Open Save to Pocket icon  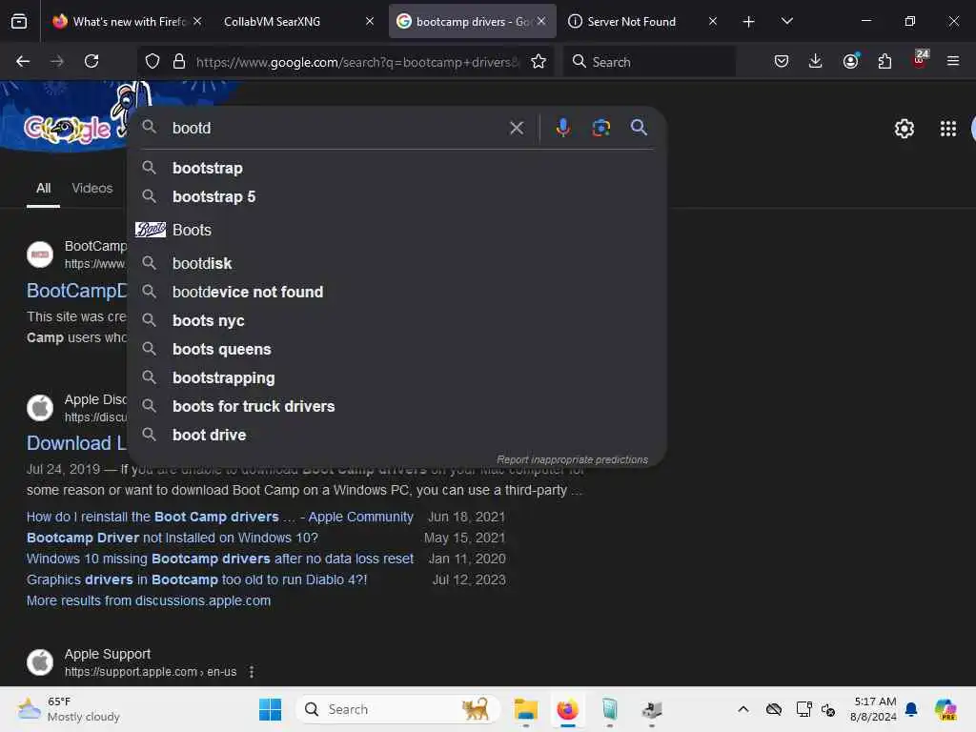(782, 61)
